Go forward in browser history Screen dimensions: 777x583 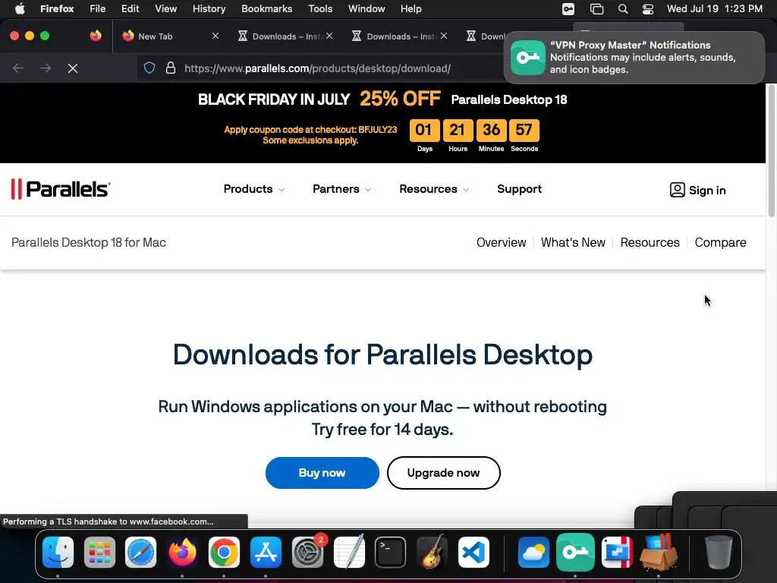[46, 68]
